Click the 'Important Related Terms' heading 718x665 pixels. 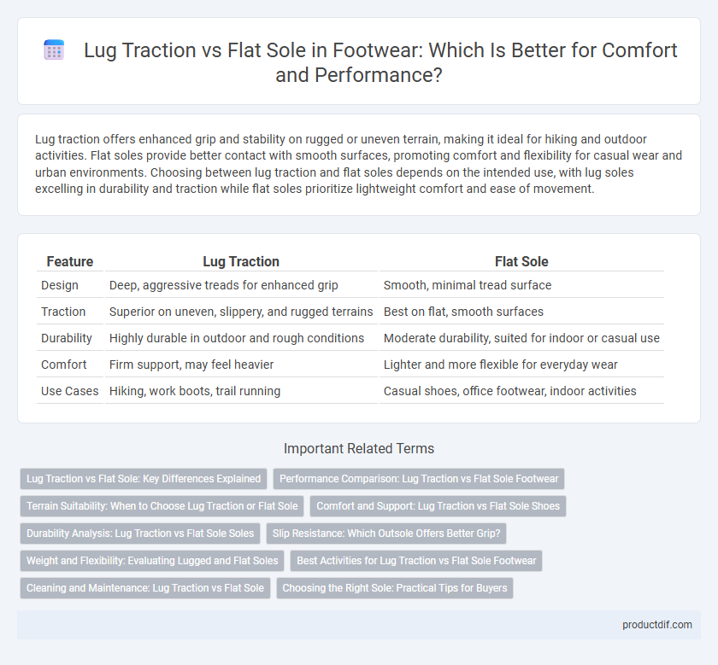pos(359,448)
